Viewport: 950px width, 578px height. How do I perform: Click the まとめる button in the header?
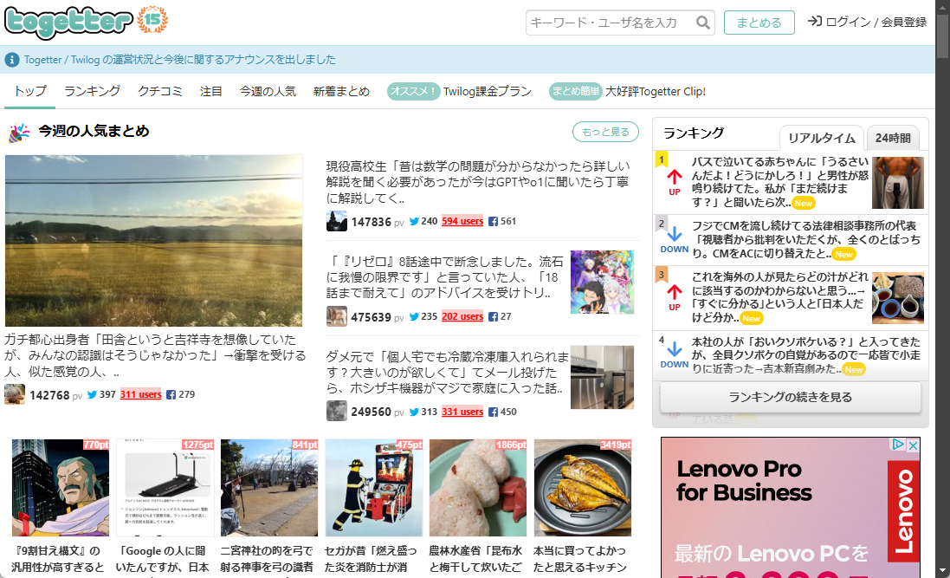coord(759,23)
